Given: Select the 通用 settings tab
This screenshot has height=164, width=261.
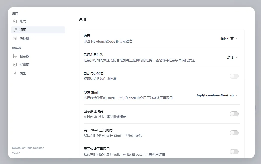Looking at the screenshot, I should point(38,30).
